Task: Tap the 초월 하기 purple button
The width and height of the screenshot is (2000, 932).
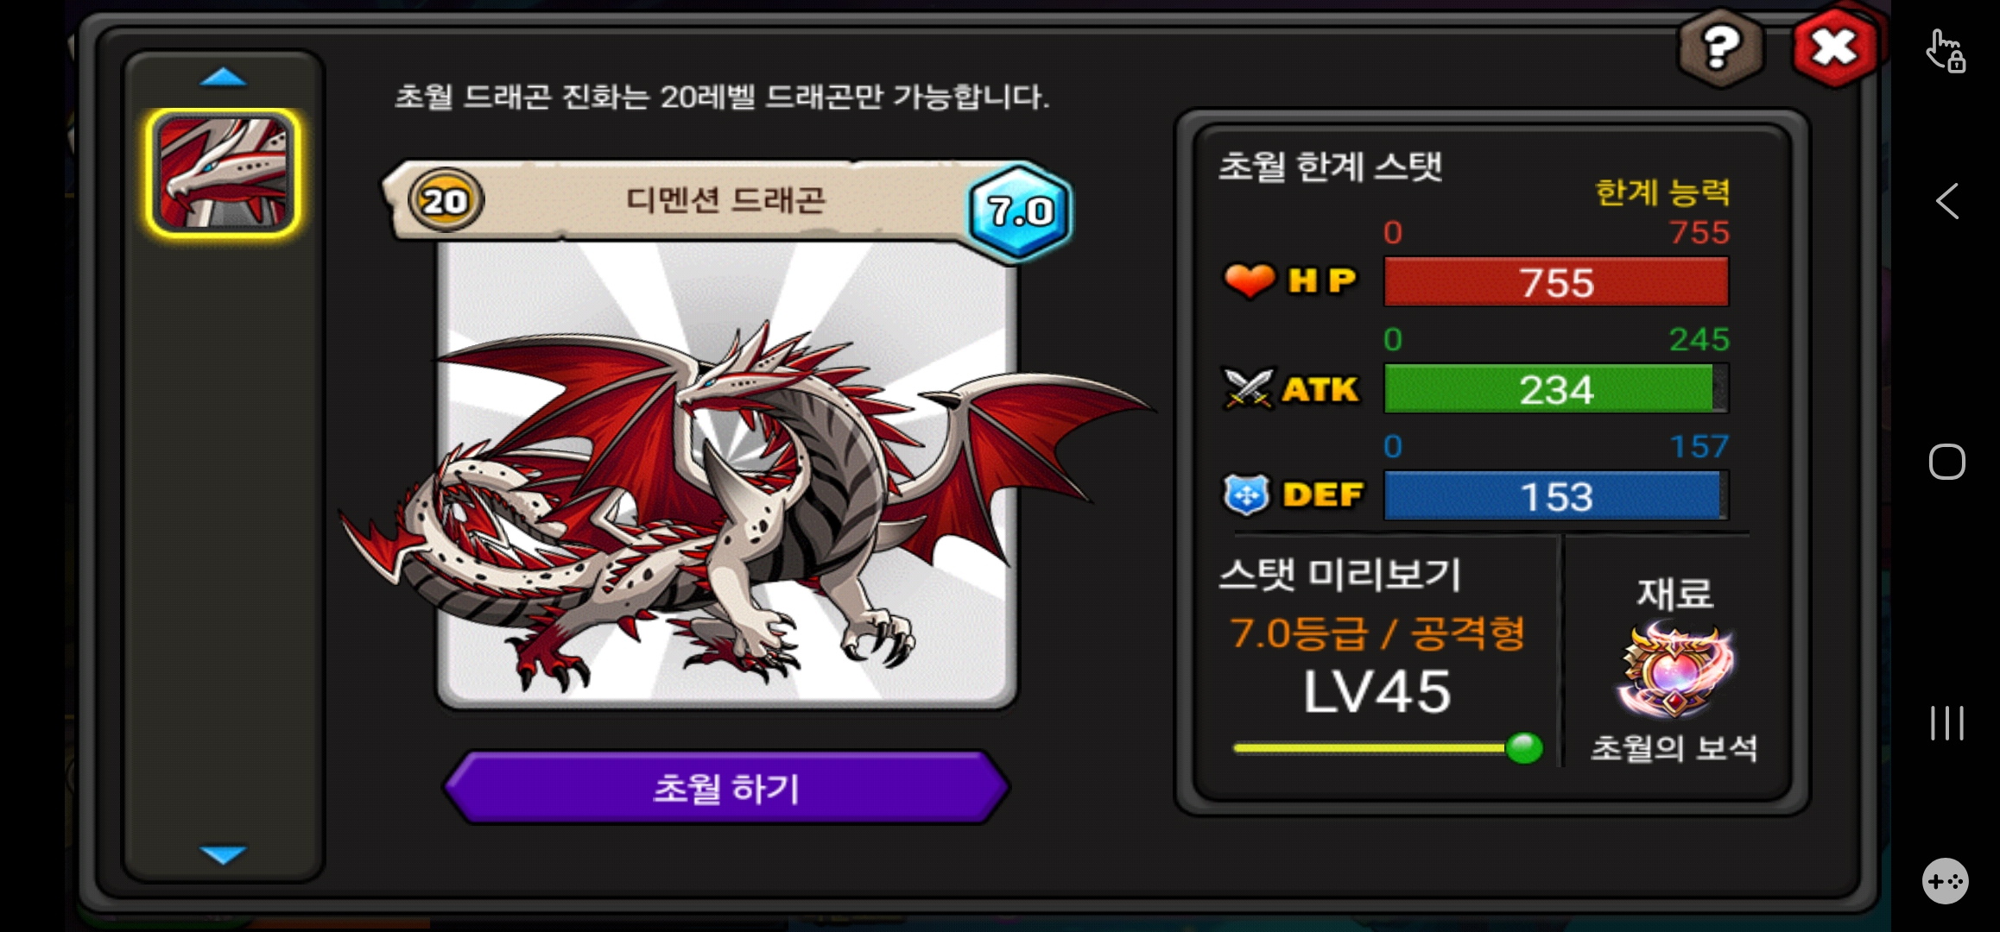Action: pos(725,788)
